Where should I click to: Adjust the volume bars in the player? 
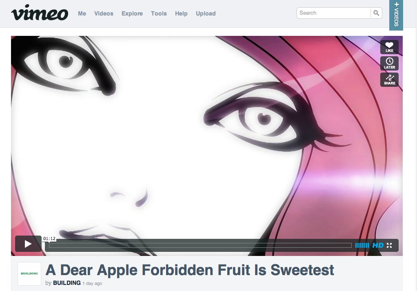362,245
